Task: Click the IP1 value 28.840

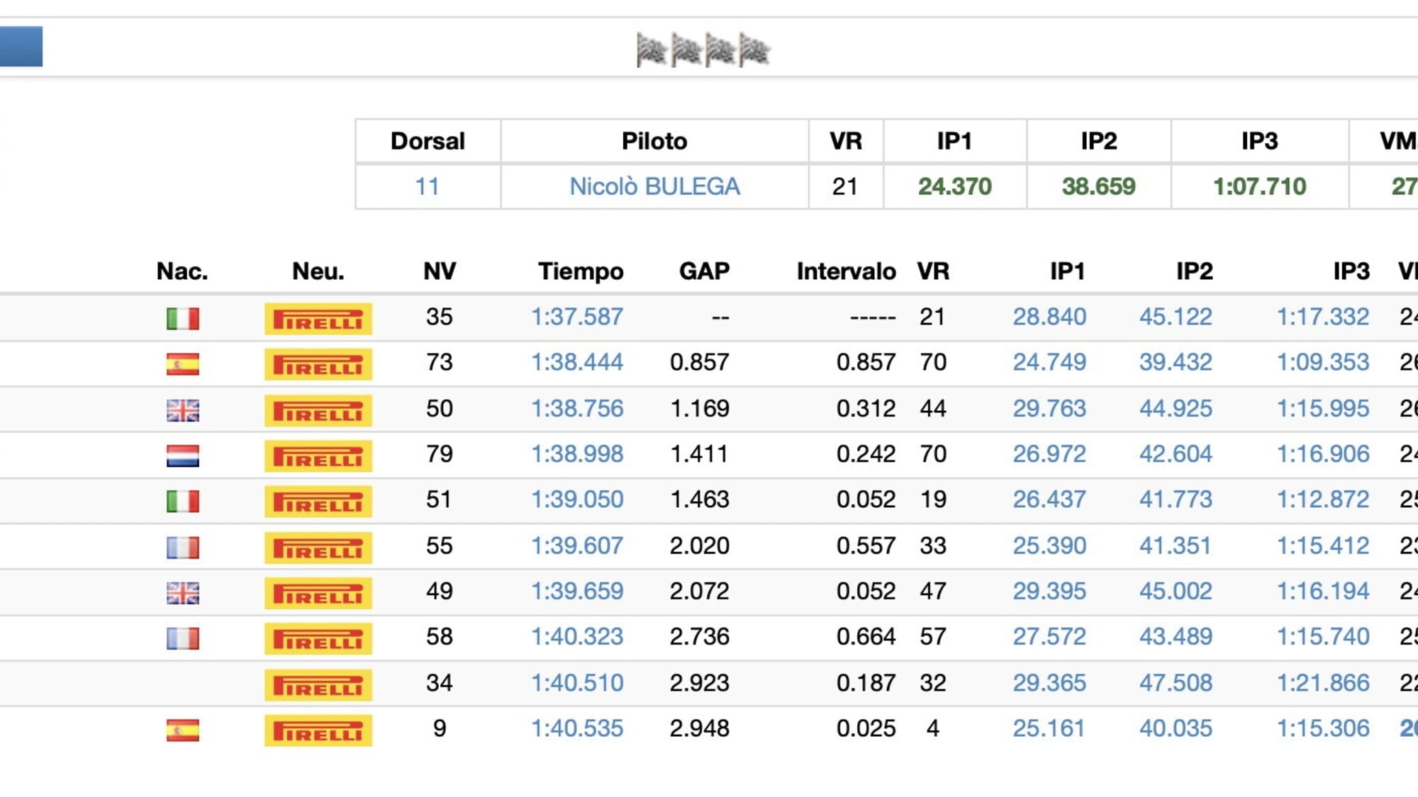Action: [x=1049, y=317]
